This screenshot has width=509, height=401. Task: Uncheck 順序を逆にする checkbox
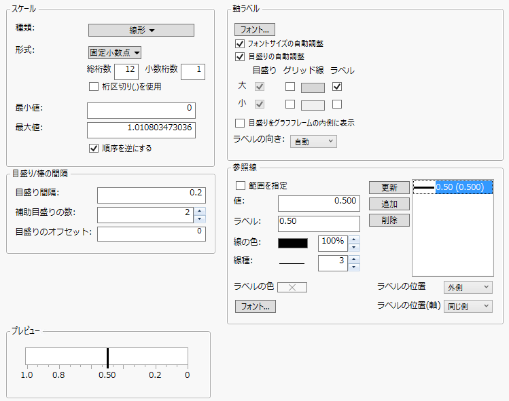[x=94, y=148]
